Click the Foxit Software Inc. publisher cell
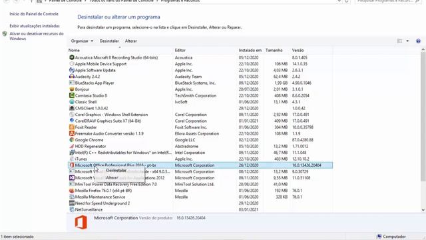The height and width of the screenshot is (240, 426). (x=191, y=127)
